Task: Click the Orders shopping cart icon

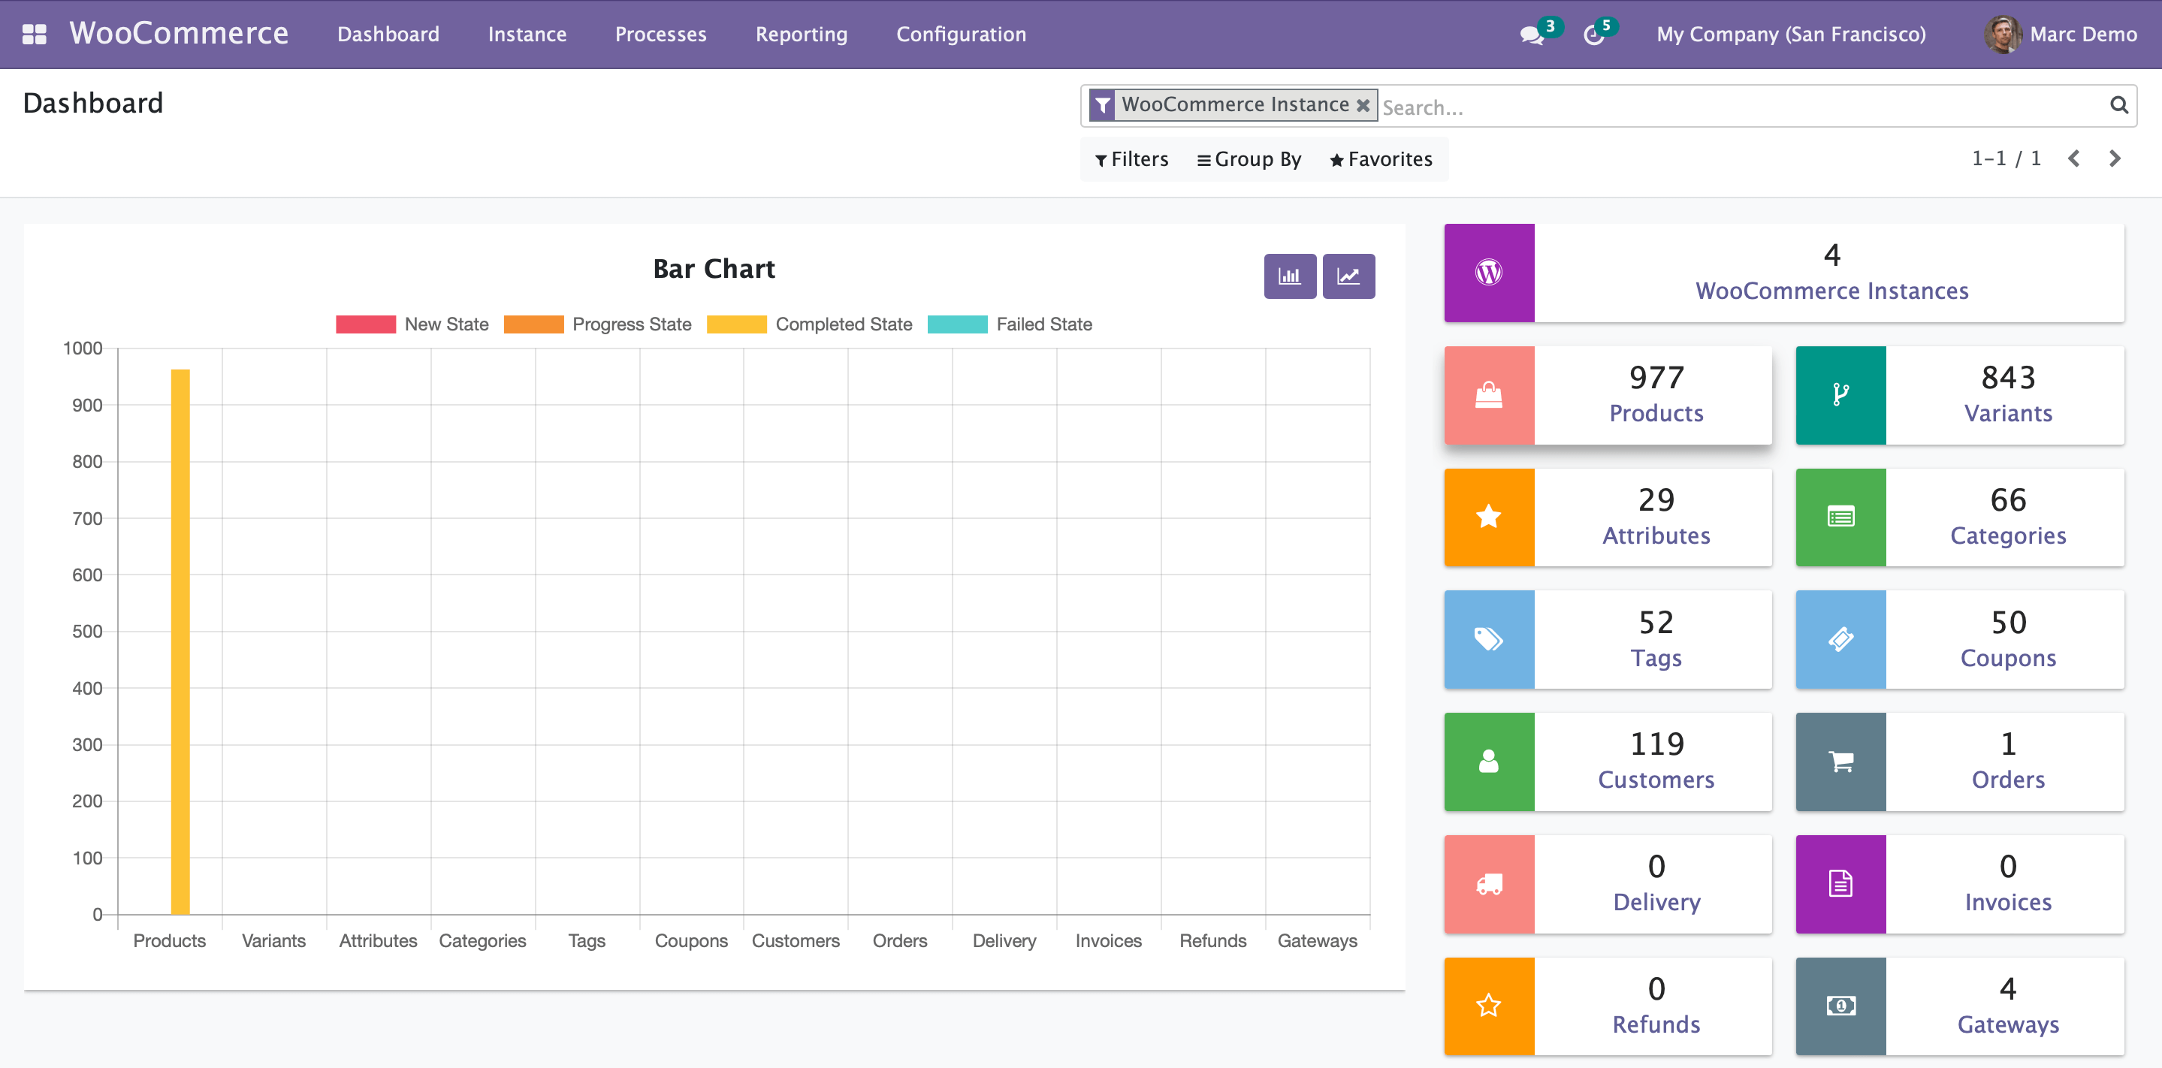Action: (x=1840, y=762)
